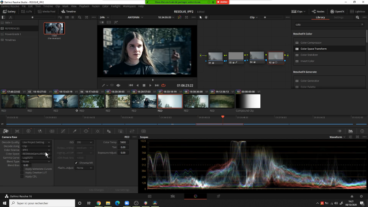Open the Fusion menu

point(96,6)
